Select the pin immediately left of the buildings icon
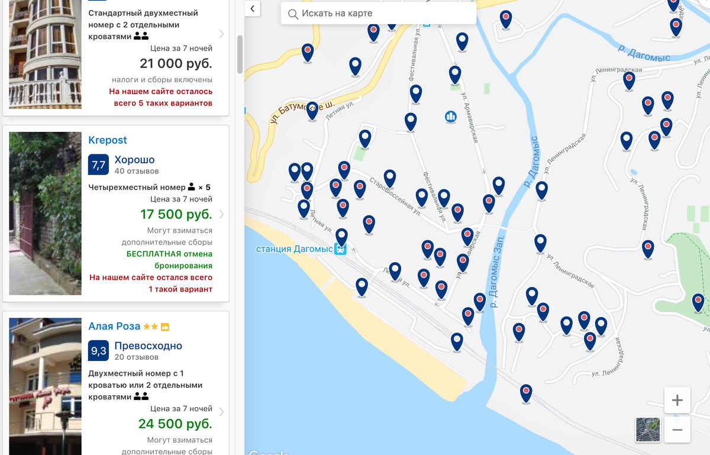The image size is (710, 455). (x=411, y=121)
